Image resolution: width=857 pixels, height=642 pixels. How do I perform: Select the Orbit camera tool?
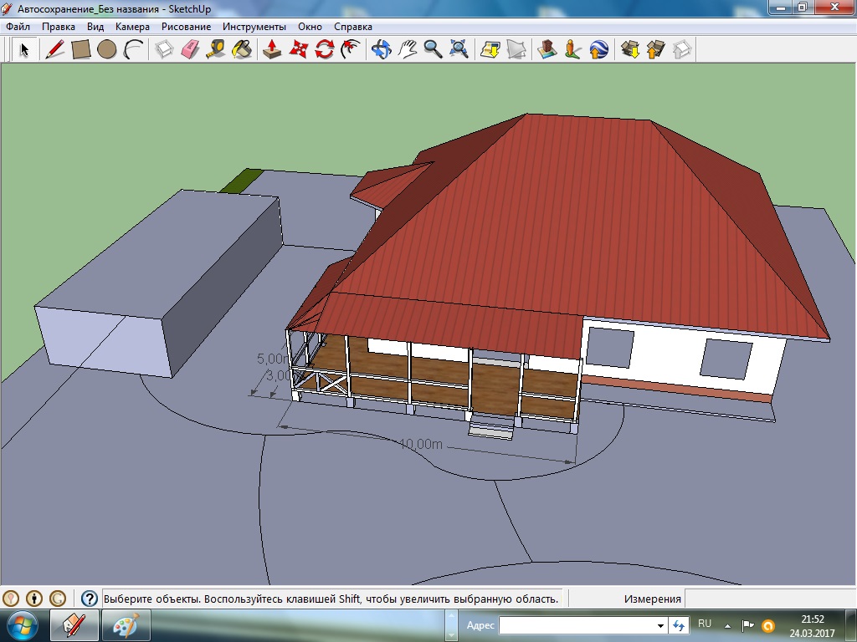382,49
